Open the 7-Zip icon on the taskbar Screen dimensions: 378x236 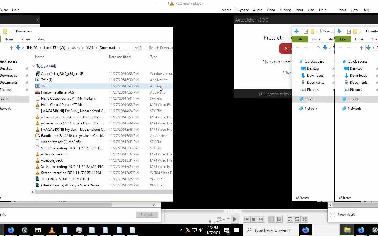coord(38,230)
